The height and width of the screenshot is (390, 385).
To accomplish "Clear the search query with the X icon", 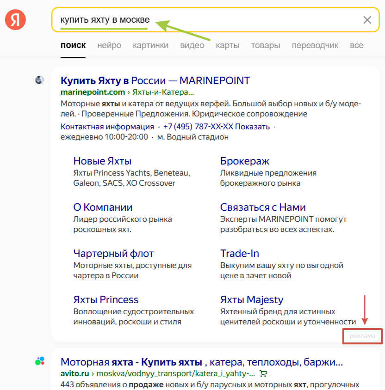I will [x=367, y=19].
